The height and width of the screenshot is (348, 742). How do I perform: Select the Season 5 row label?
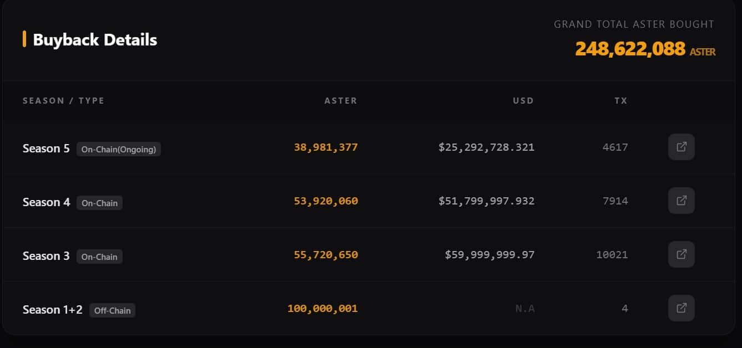(46, 149)
